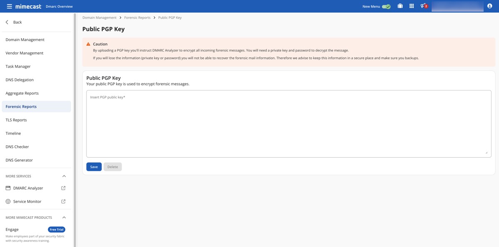
Task: Click the DMARC Analyzer window icon
Action: 8,188
